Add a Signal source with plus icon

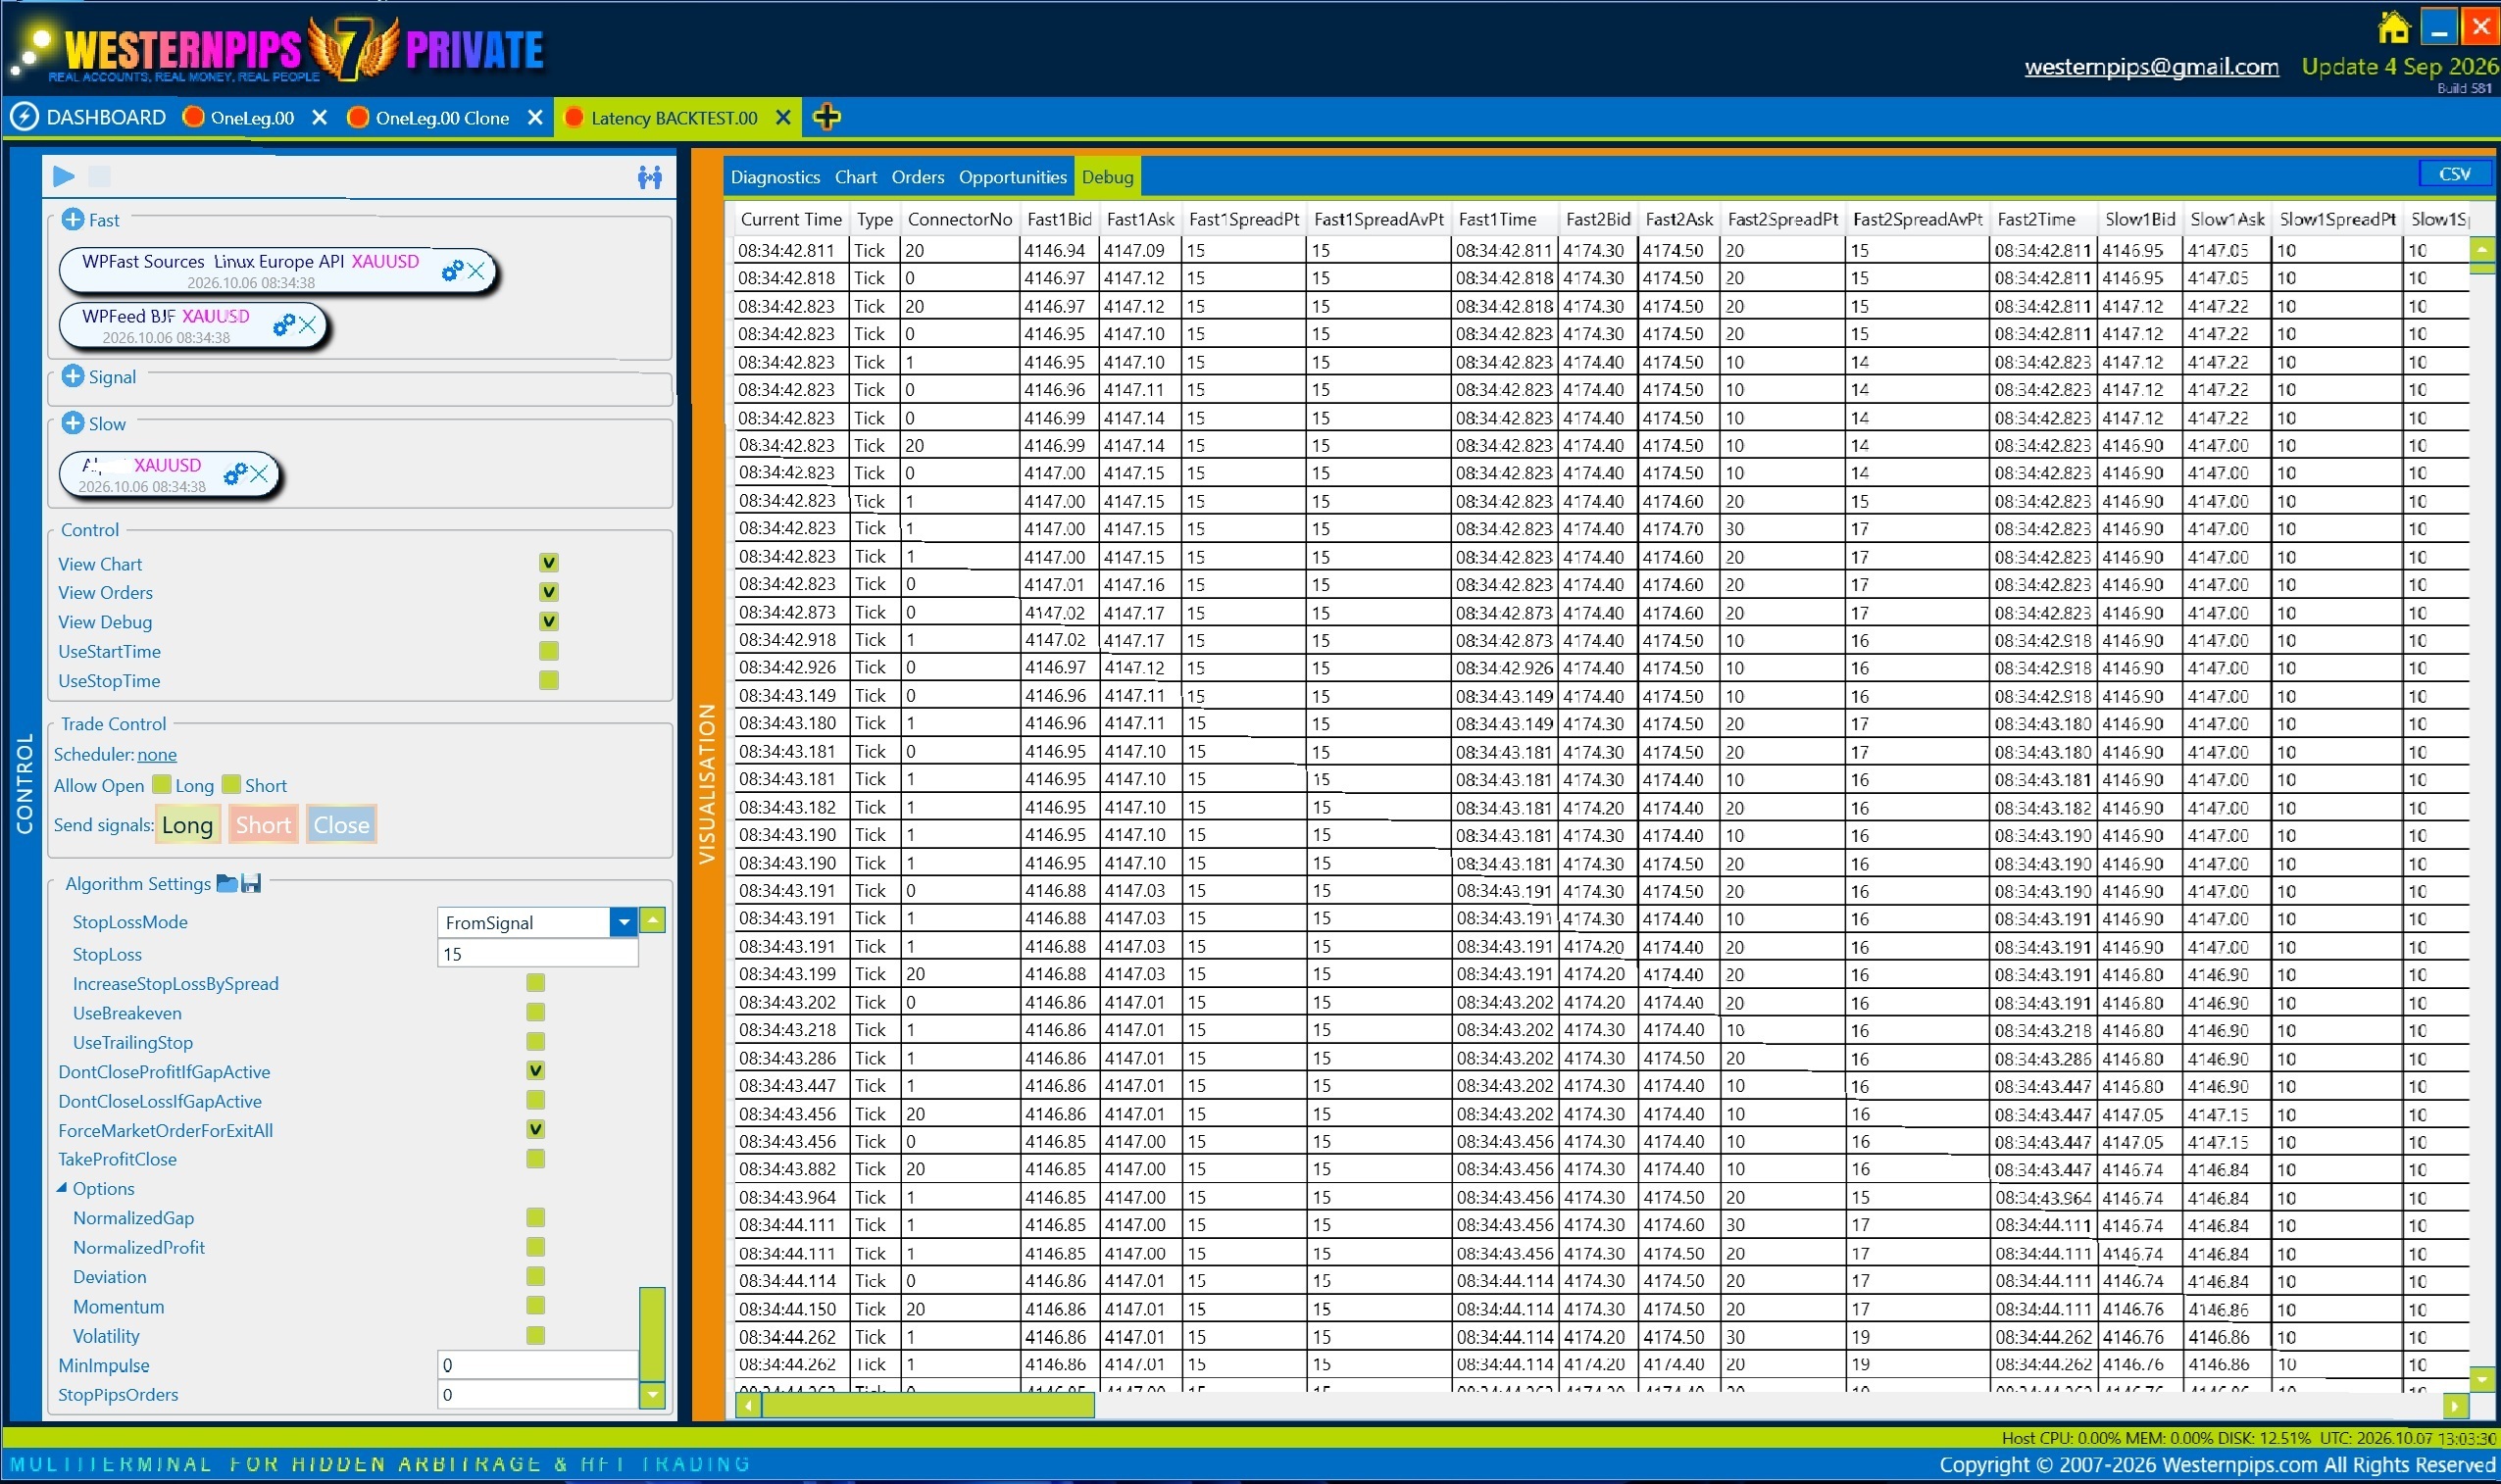pyautogui.click(x=73, y=376)
